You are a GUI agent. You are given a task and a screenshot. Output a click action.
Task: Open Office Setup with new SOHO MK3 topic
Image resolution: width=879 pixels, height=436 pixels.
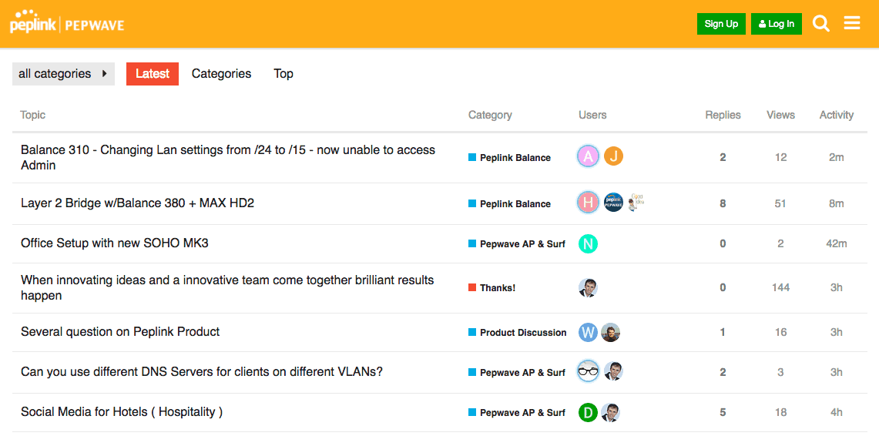coord(115,243)
